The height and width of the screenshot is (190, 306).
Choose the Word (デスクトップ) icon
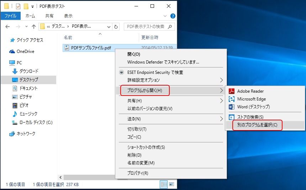click(x=231, y=107)
